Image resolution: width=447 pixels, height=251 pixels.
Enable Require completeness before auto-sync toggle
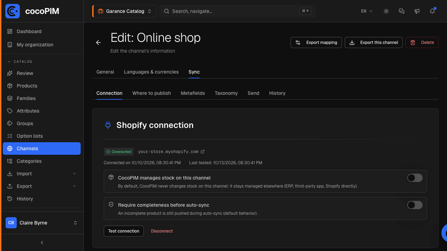click(415, 205)
